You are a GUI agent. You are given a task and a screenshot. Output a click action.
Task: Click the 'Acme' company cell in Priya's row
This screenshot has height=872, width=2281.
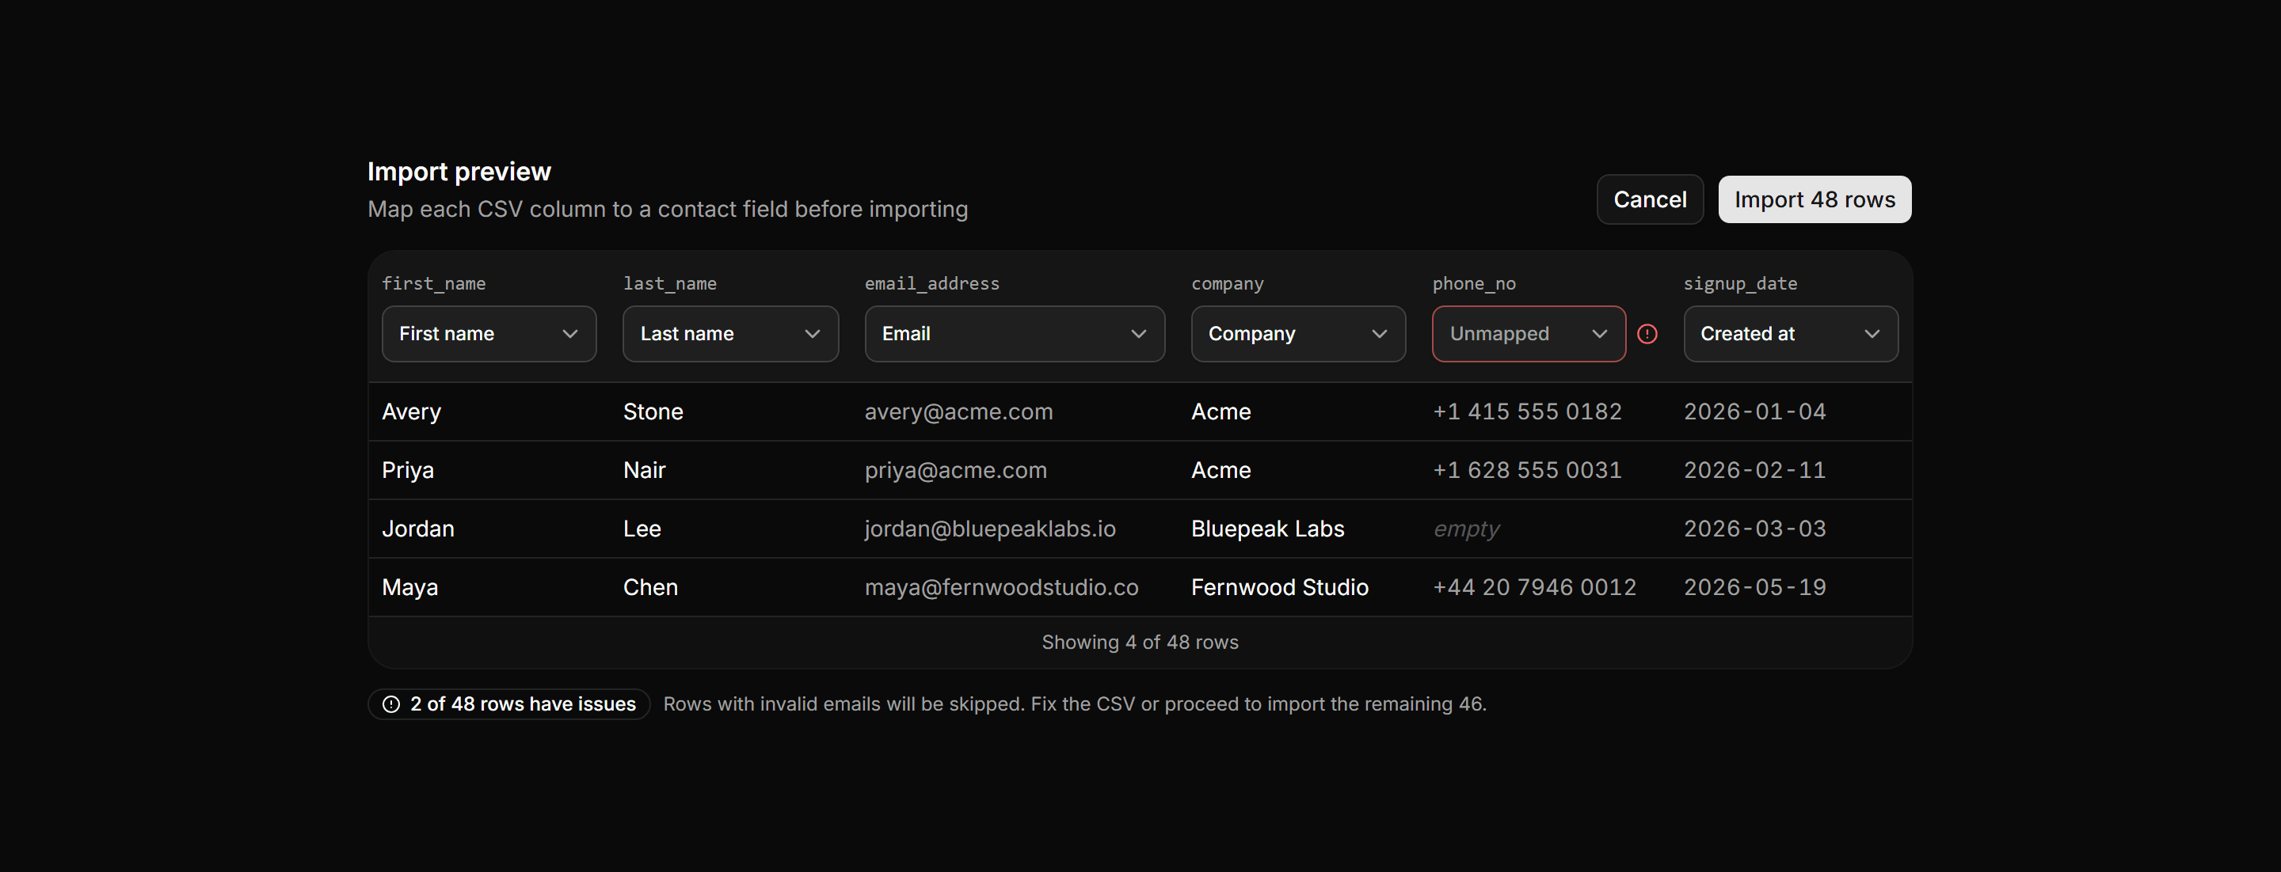click(x=1220, y=471)
